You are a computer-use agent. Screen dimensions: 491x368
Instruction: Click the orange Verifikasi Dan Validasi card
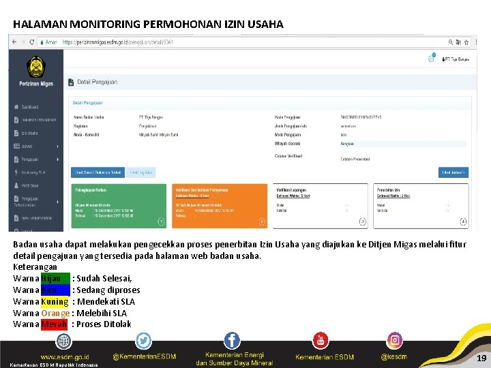click(x=220, y=206)
